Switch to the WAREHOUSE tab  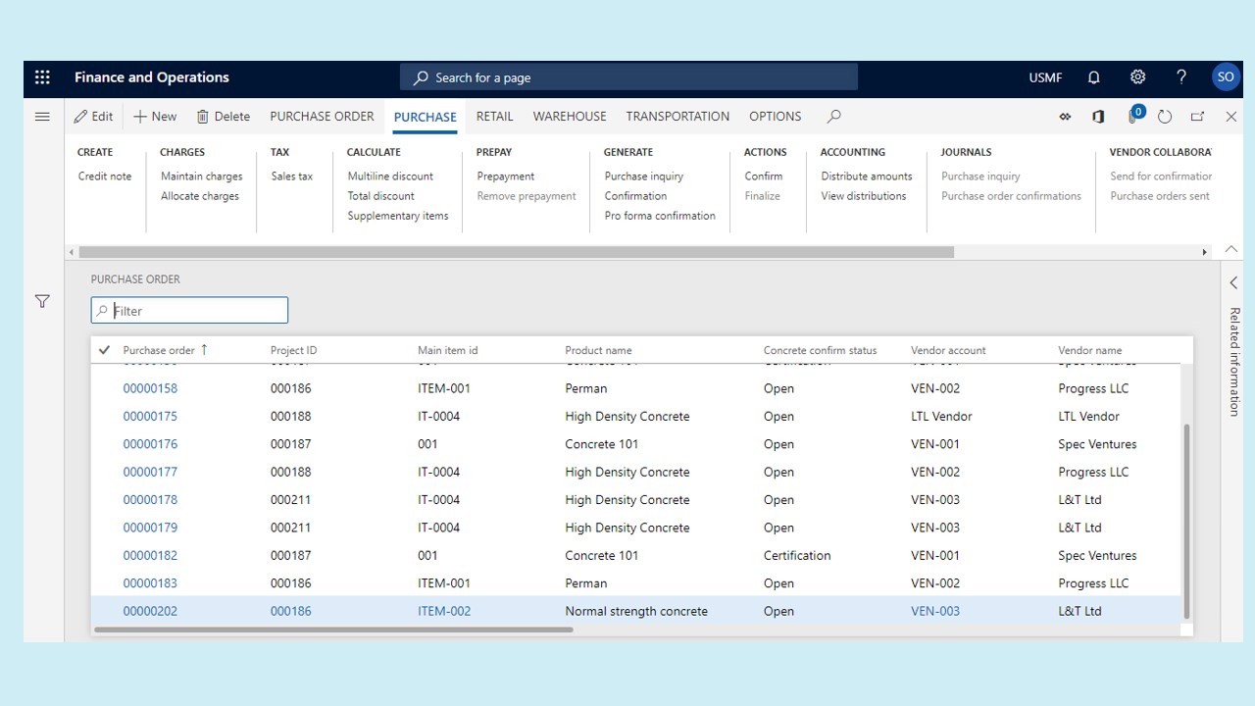pos(570,117)
